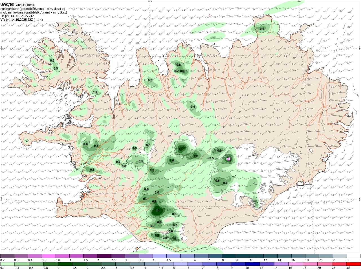Click the '1.6' precipitation value in darkest green
The image size is (361, 270).
157,210
